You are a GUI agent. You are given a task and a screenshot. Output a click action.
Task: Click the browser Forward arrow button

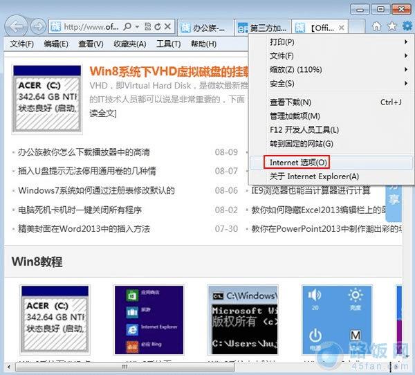[39, 26]
